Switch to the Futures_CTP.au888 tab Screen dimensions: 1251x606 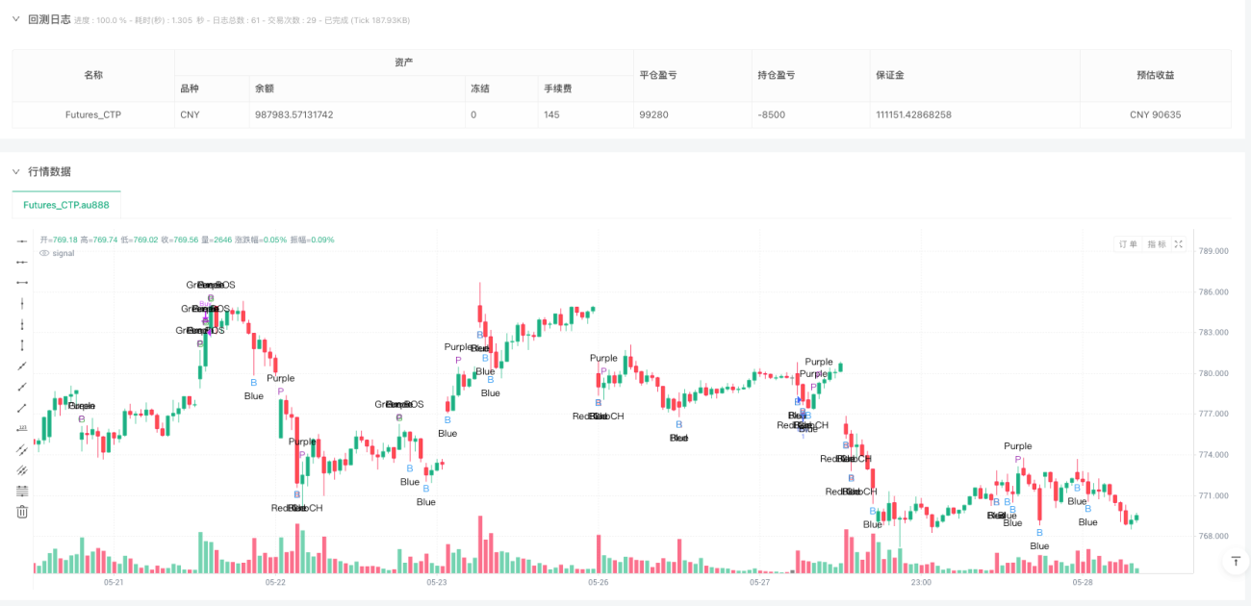click(66, 205)
